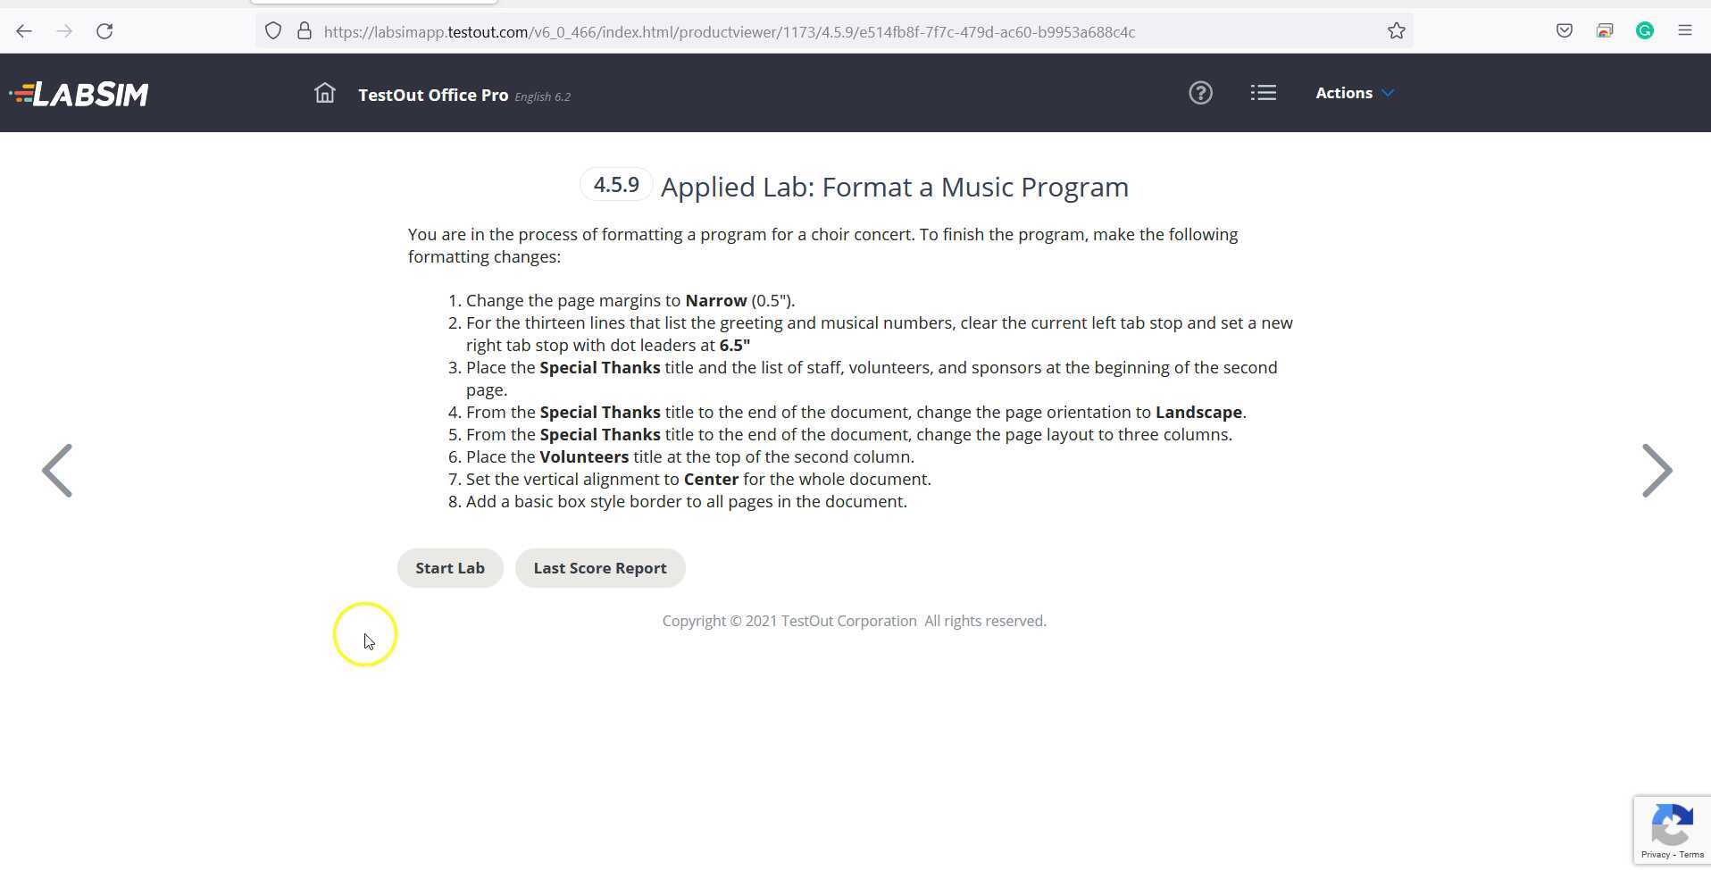The image size is (1711, 870).
Task: Toggle the tracking protection shield
Action: tap(273, 30)
